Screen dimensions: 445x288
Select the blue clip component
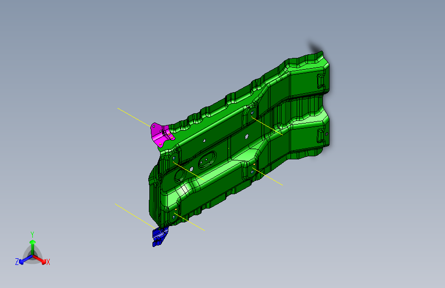(160, 237)
